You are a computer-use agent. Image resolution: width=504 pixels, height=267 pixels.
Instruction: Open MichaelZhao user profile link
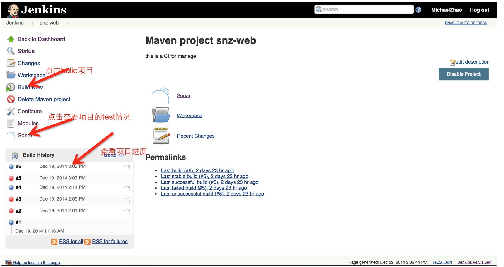click(x=447, y=10)
